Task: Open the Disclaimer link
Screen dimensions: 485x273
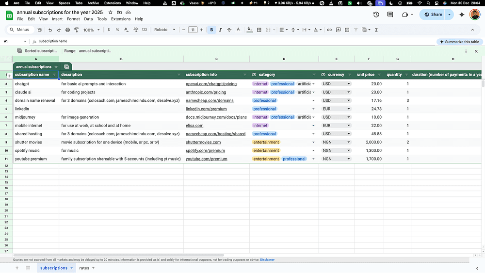Action: pyautogui.click(x=267, y=260)
